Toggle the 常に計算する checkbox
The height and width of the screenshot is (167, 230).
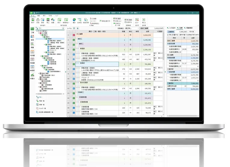[x=168, y=35]
